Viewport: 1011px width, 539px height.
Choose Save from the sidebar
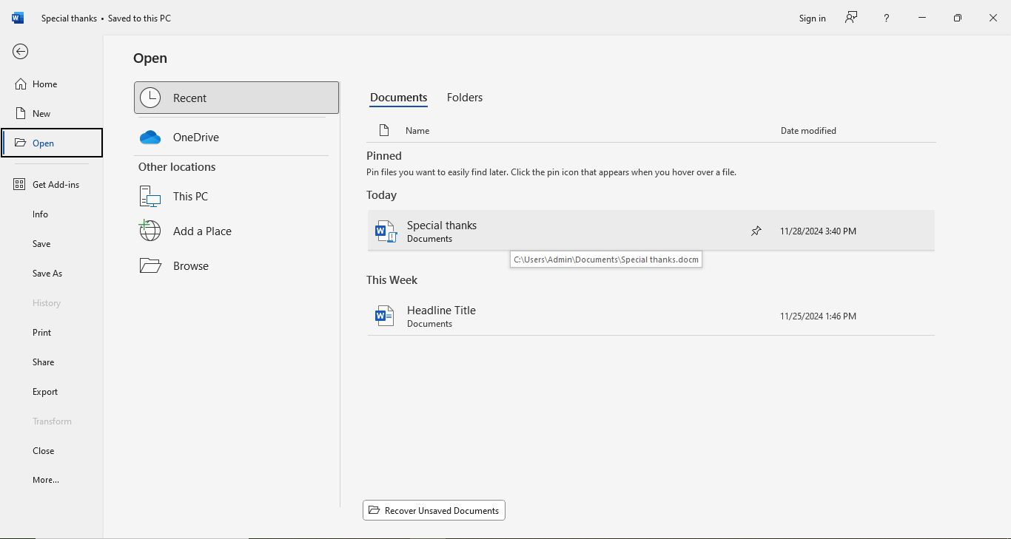click(x=41, y=244)
